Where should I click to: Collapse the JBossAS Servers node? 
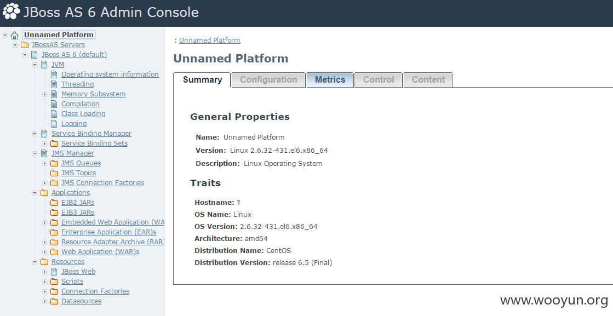(x=15, y=45)
